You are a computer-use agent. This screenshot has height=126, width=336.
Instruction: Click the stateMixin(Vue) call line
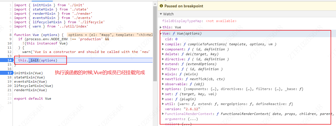[30, 77]
